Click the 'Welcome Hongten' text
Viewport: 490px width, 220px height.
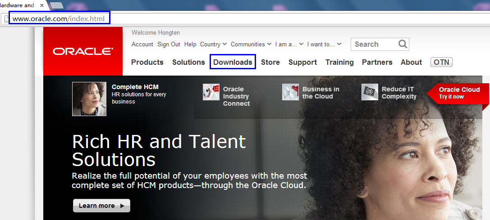click(156, 33)
